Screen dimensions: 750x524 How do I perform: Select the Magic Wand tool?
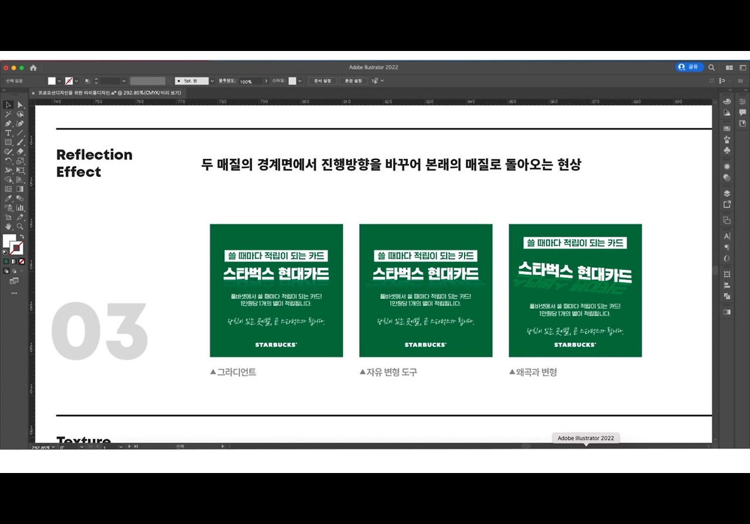8,114
